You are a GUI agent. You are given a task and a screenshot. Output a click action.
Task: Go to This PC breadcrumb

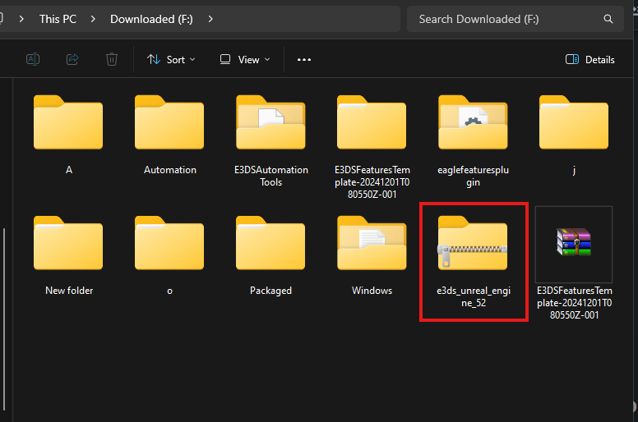click(x=59, y=19)
